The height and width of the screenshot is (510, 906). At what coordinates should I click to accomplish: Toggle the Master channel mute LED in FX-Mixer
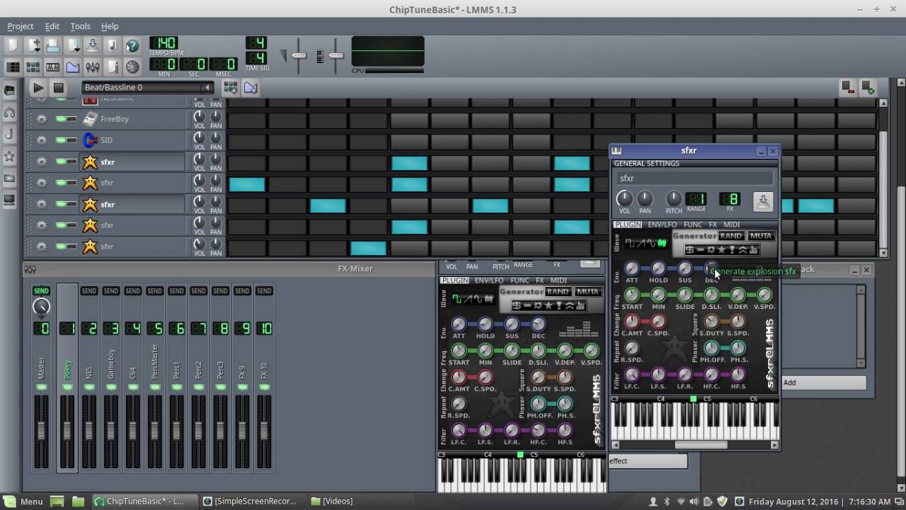click(x=41, y=387)
